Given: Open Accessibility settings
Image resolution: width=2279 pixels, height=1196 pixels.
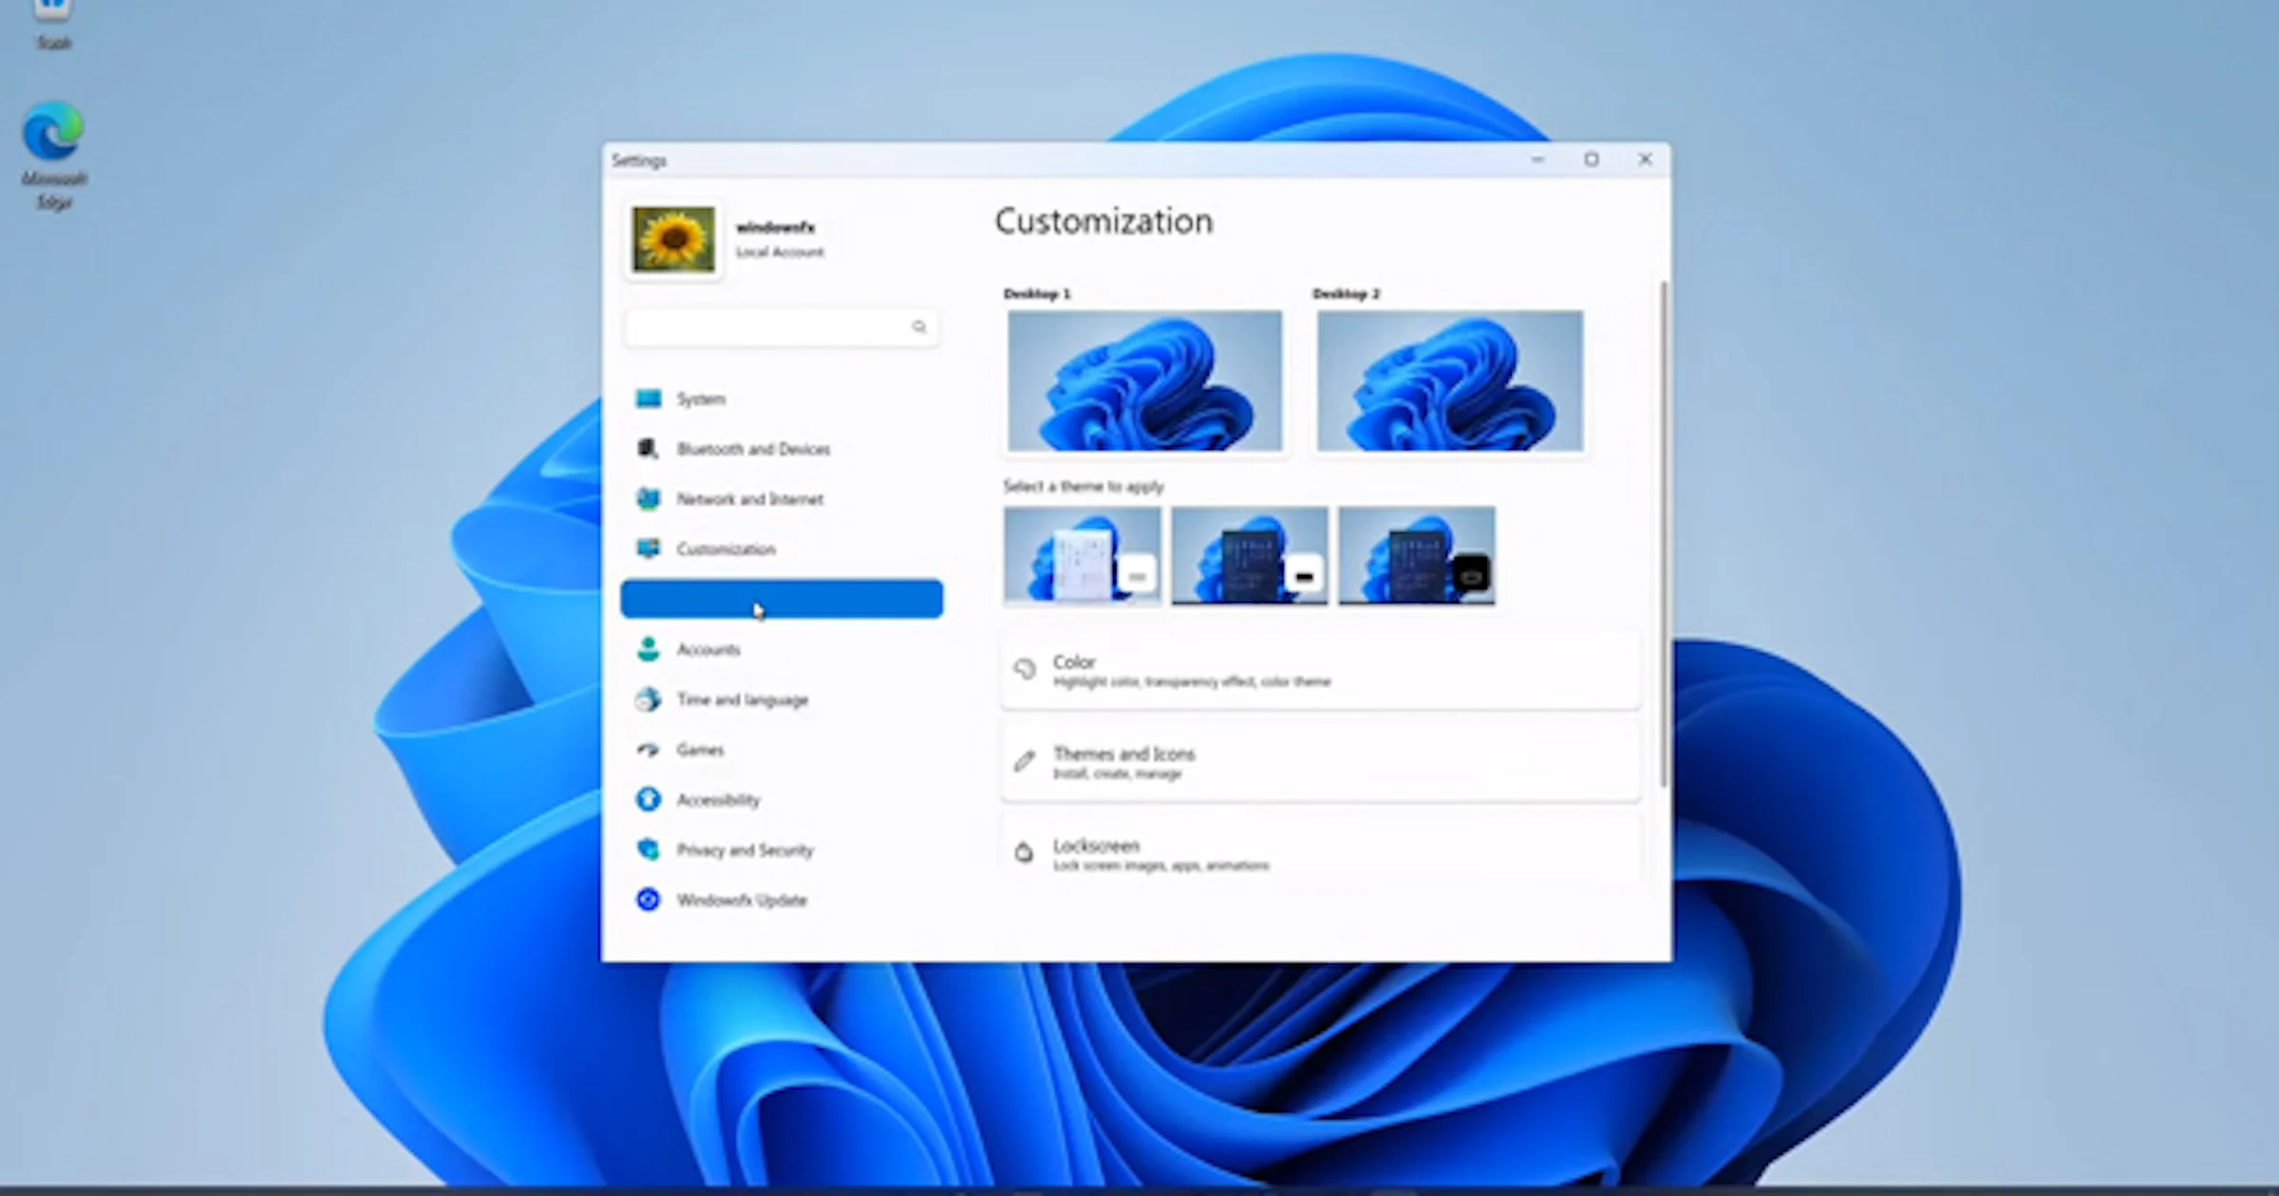Looking at the screenshot, I should [782, 799].
